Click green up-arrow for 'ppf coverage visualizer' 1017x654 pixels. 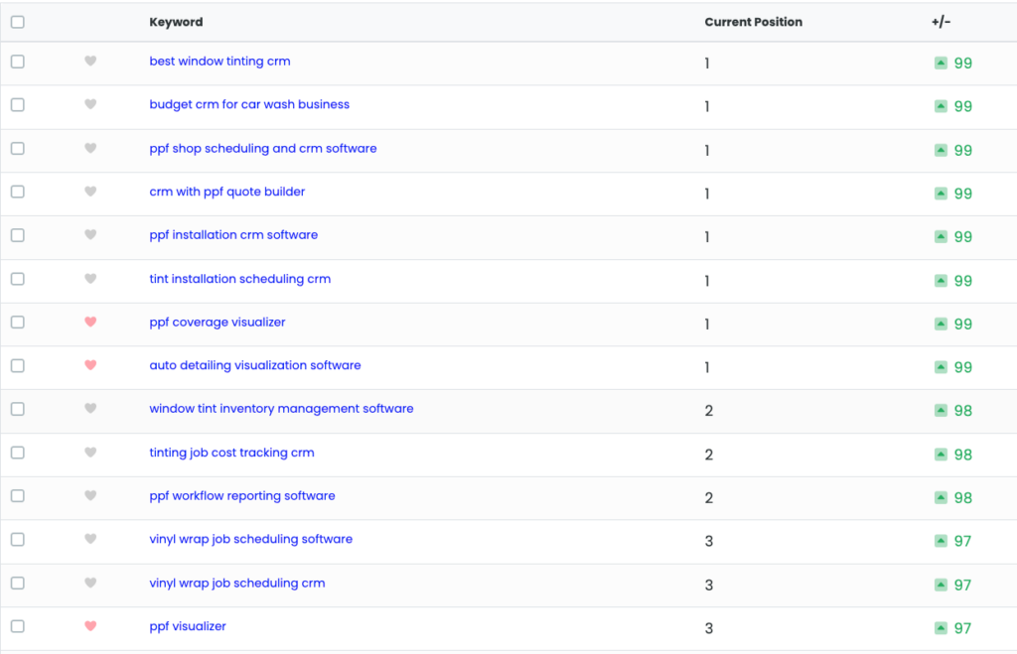[x=941, y=324]
